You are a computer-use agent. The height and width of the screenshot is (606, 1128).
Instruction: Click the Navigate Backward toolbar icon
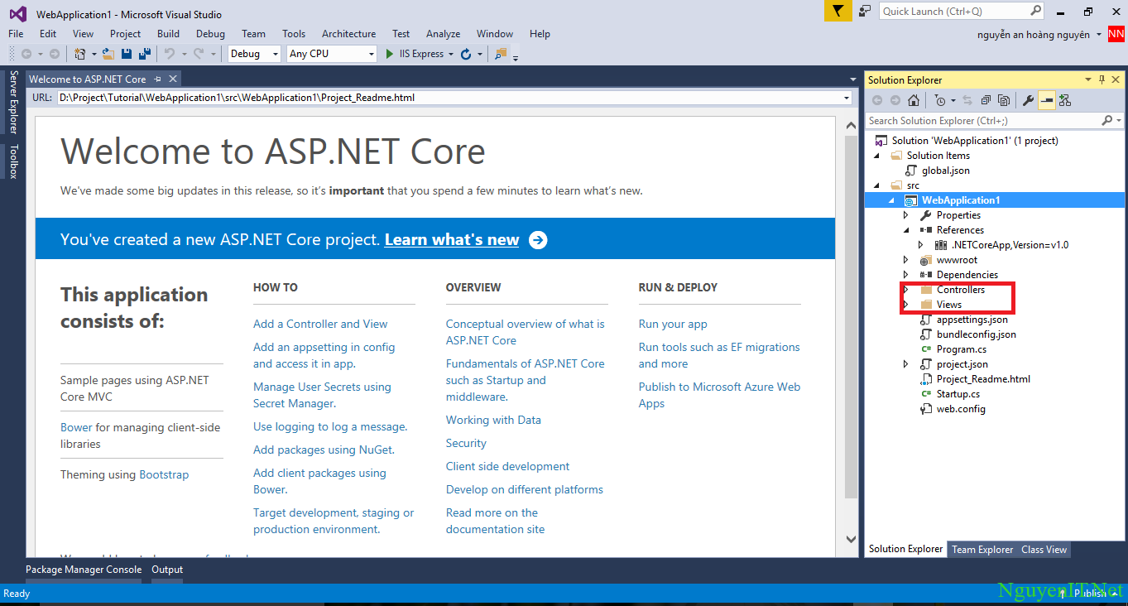click(26, 54)
